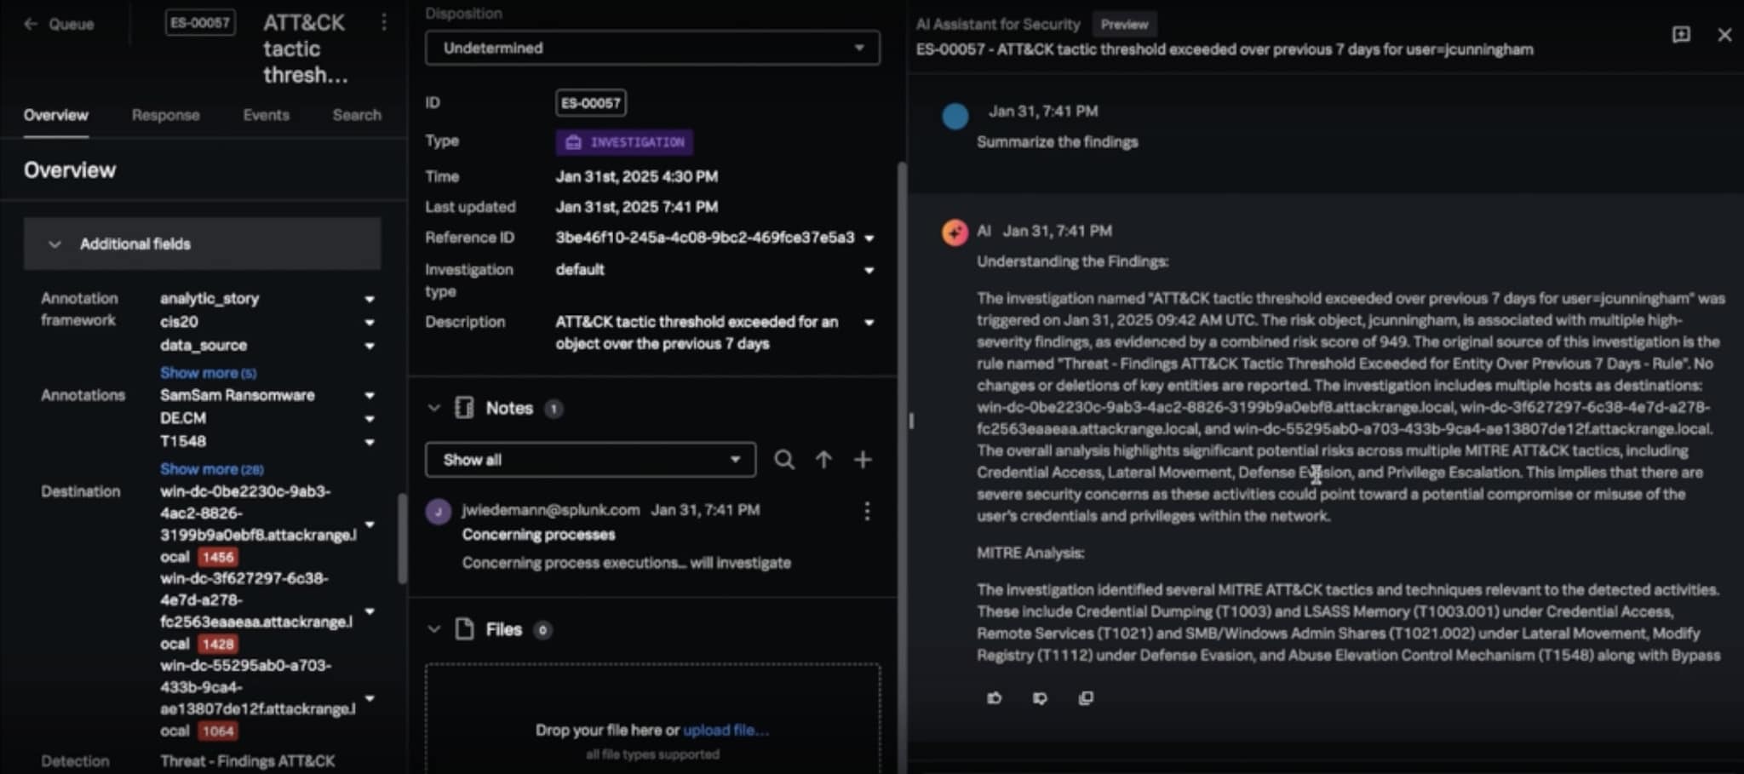
Task: Collapse the Additional fields section
Action: (x=55, y=244)
